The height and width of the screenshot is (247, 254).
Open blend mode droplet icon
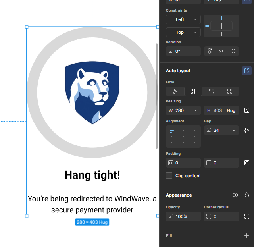247,195
